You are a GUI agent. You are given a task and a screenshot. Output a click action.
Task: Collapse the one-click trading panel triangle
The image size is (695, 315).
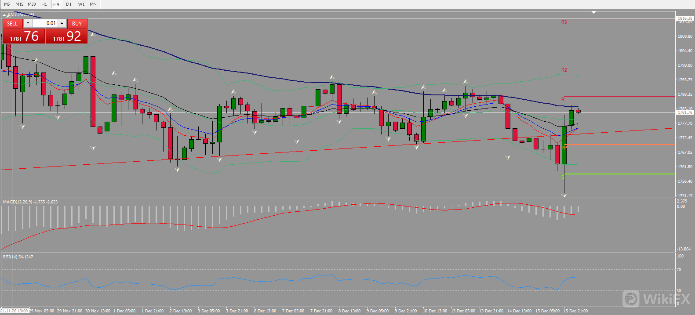pos(4,15)
